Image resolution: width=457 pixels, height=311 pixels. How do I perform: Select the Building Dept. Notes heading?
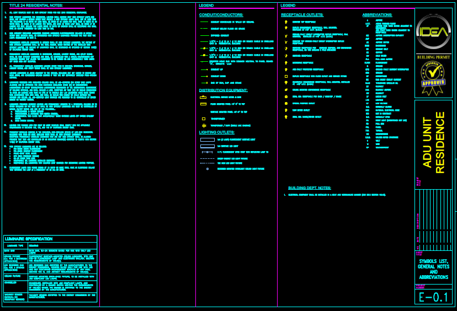click(x=309, y=187)
